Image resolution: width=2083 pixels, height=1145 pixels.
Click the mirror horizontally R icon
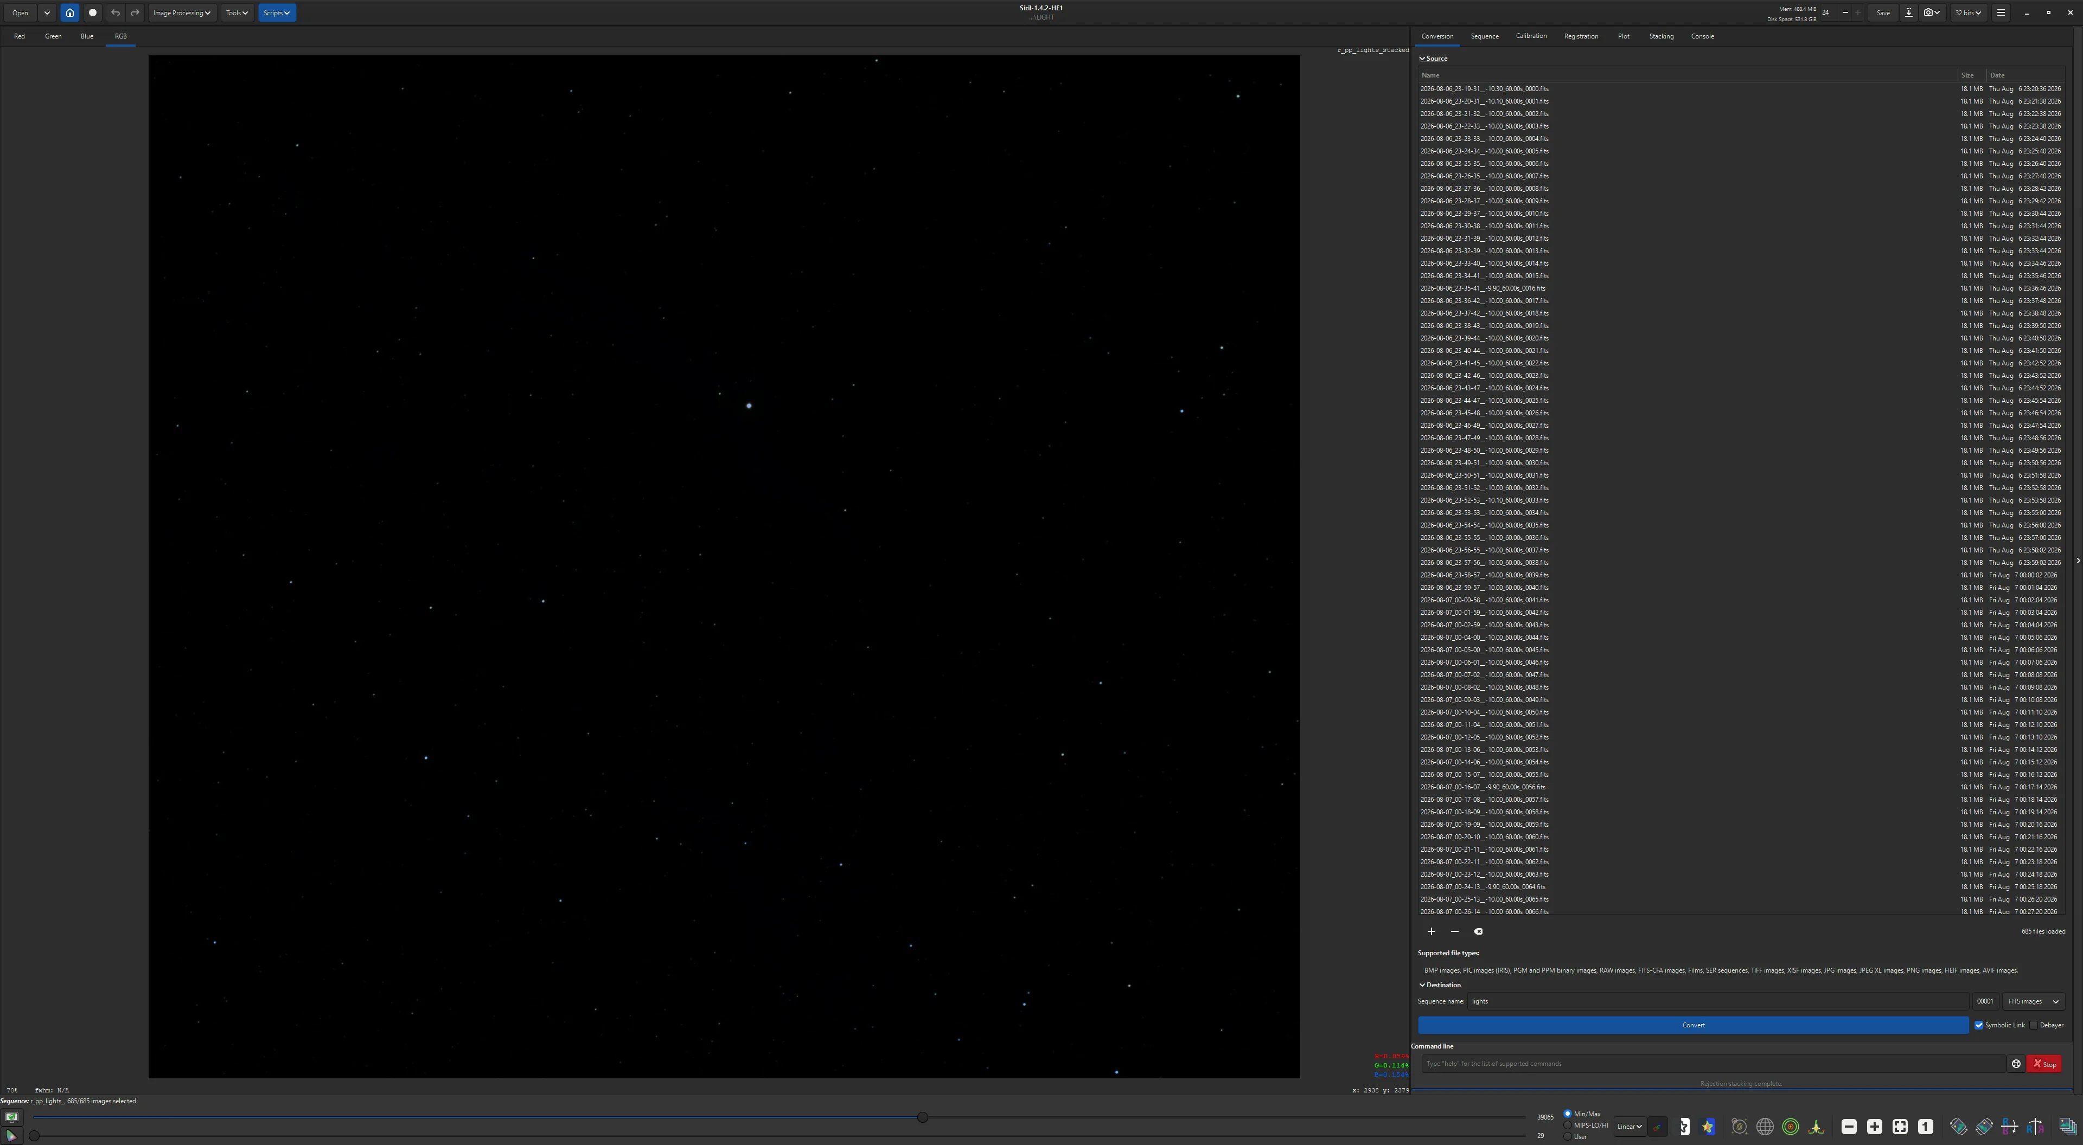pyautogui.click(x=2035, y=1127)
